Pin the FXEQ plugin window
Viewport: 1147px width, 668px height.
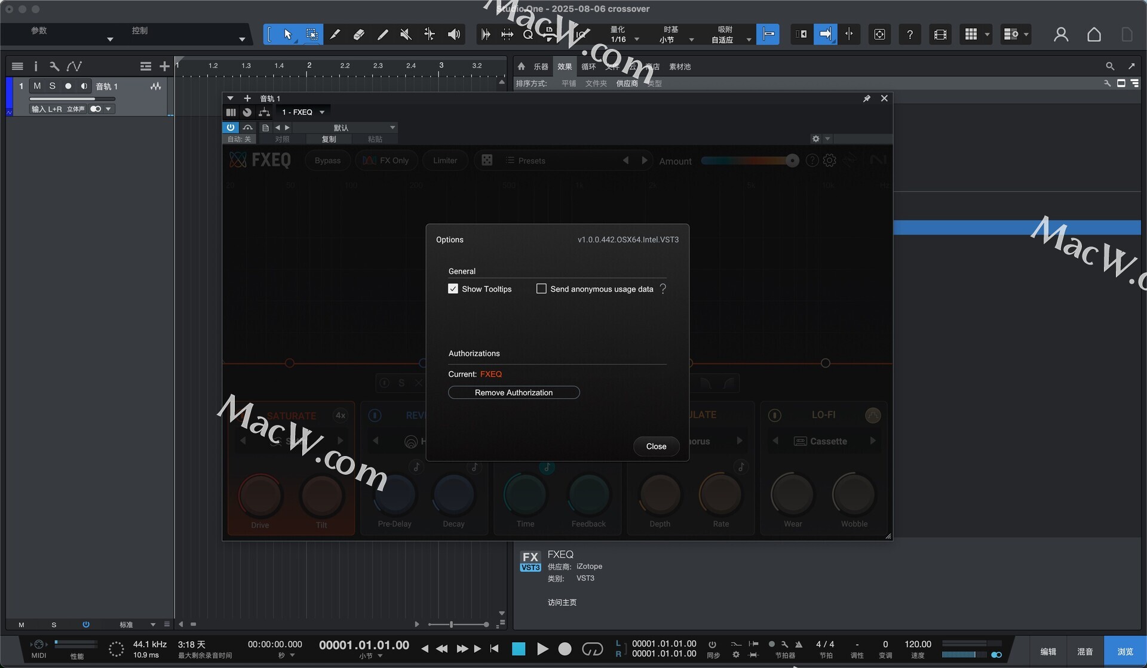click(x=867, y=98)
